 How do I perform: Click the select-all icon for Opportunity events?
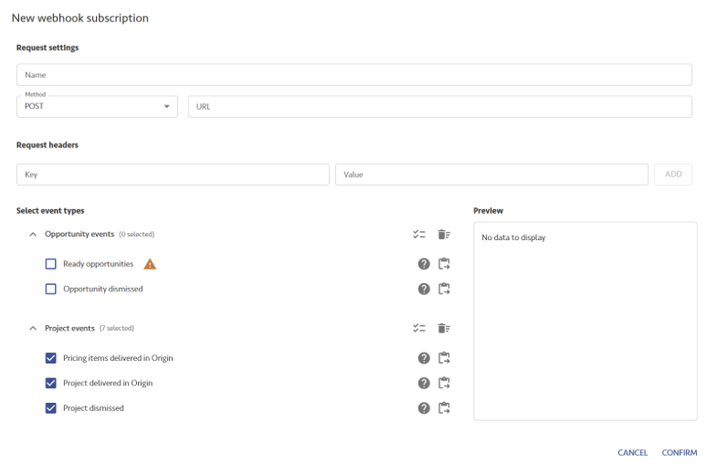pos(419,235)
